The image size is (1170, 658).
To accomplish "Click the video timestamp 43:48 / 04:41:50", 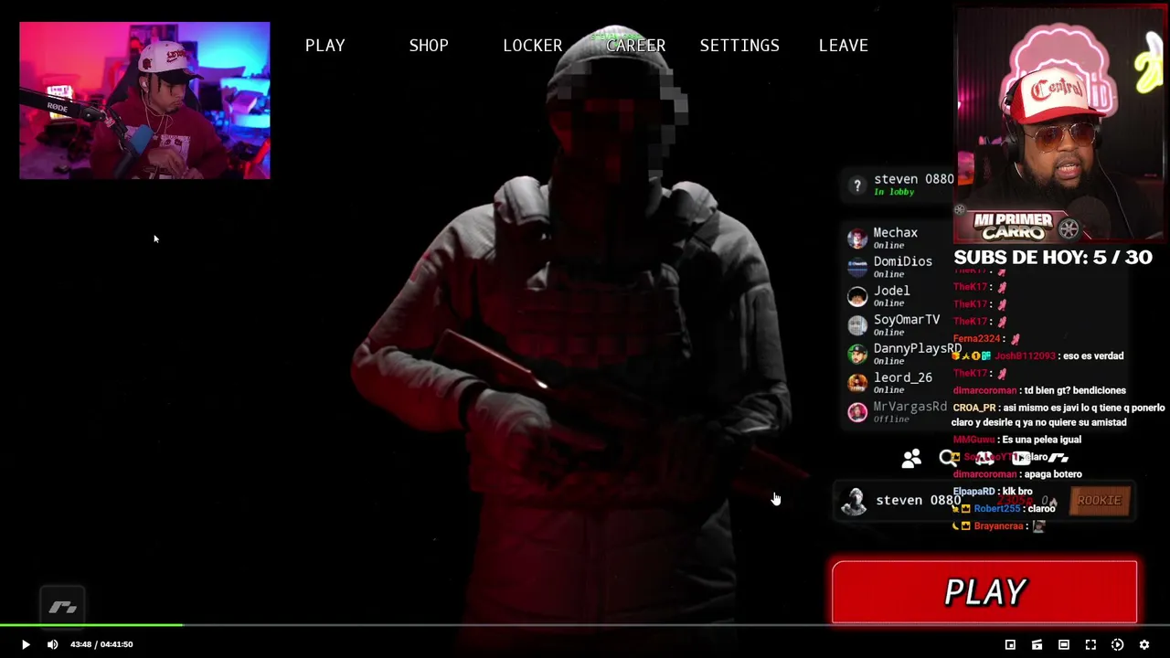I will (x=101, y=644).
